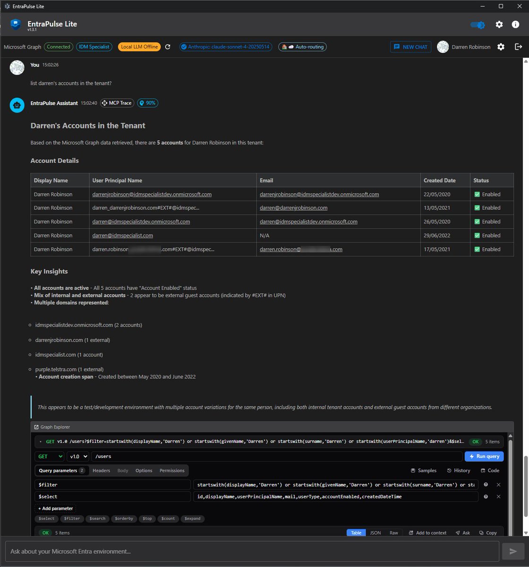Open user settings gear beside Darren Robinson
This screenshot has height=567, width=529.
pyautogui.click(x=501, y=47)
